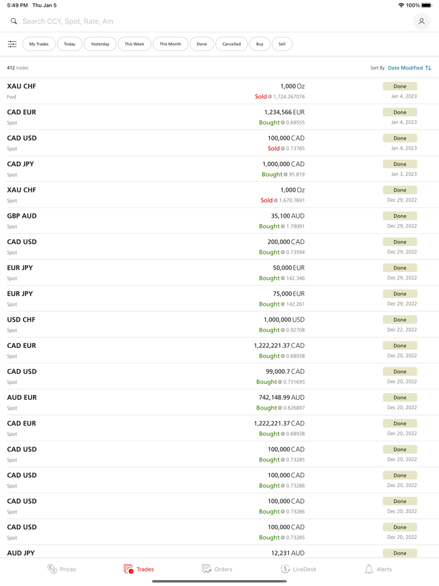Open the Prices tab icon
Viewport: 439px width, 586px height.
tap(52, 568)
